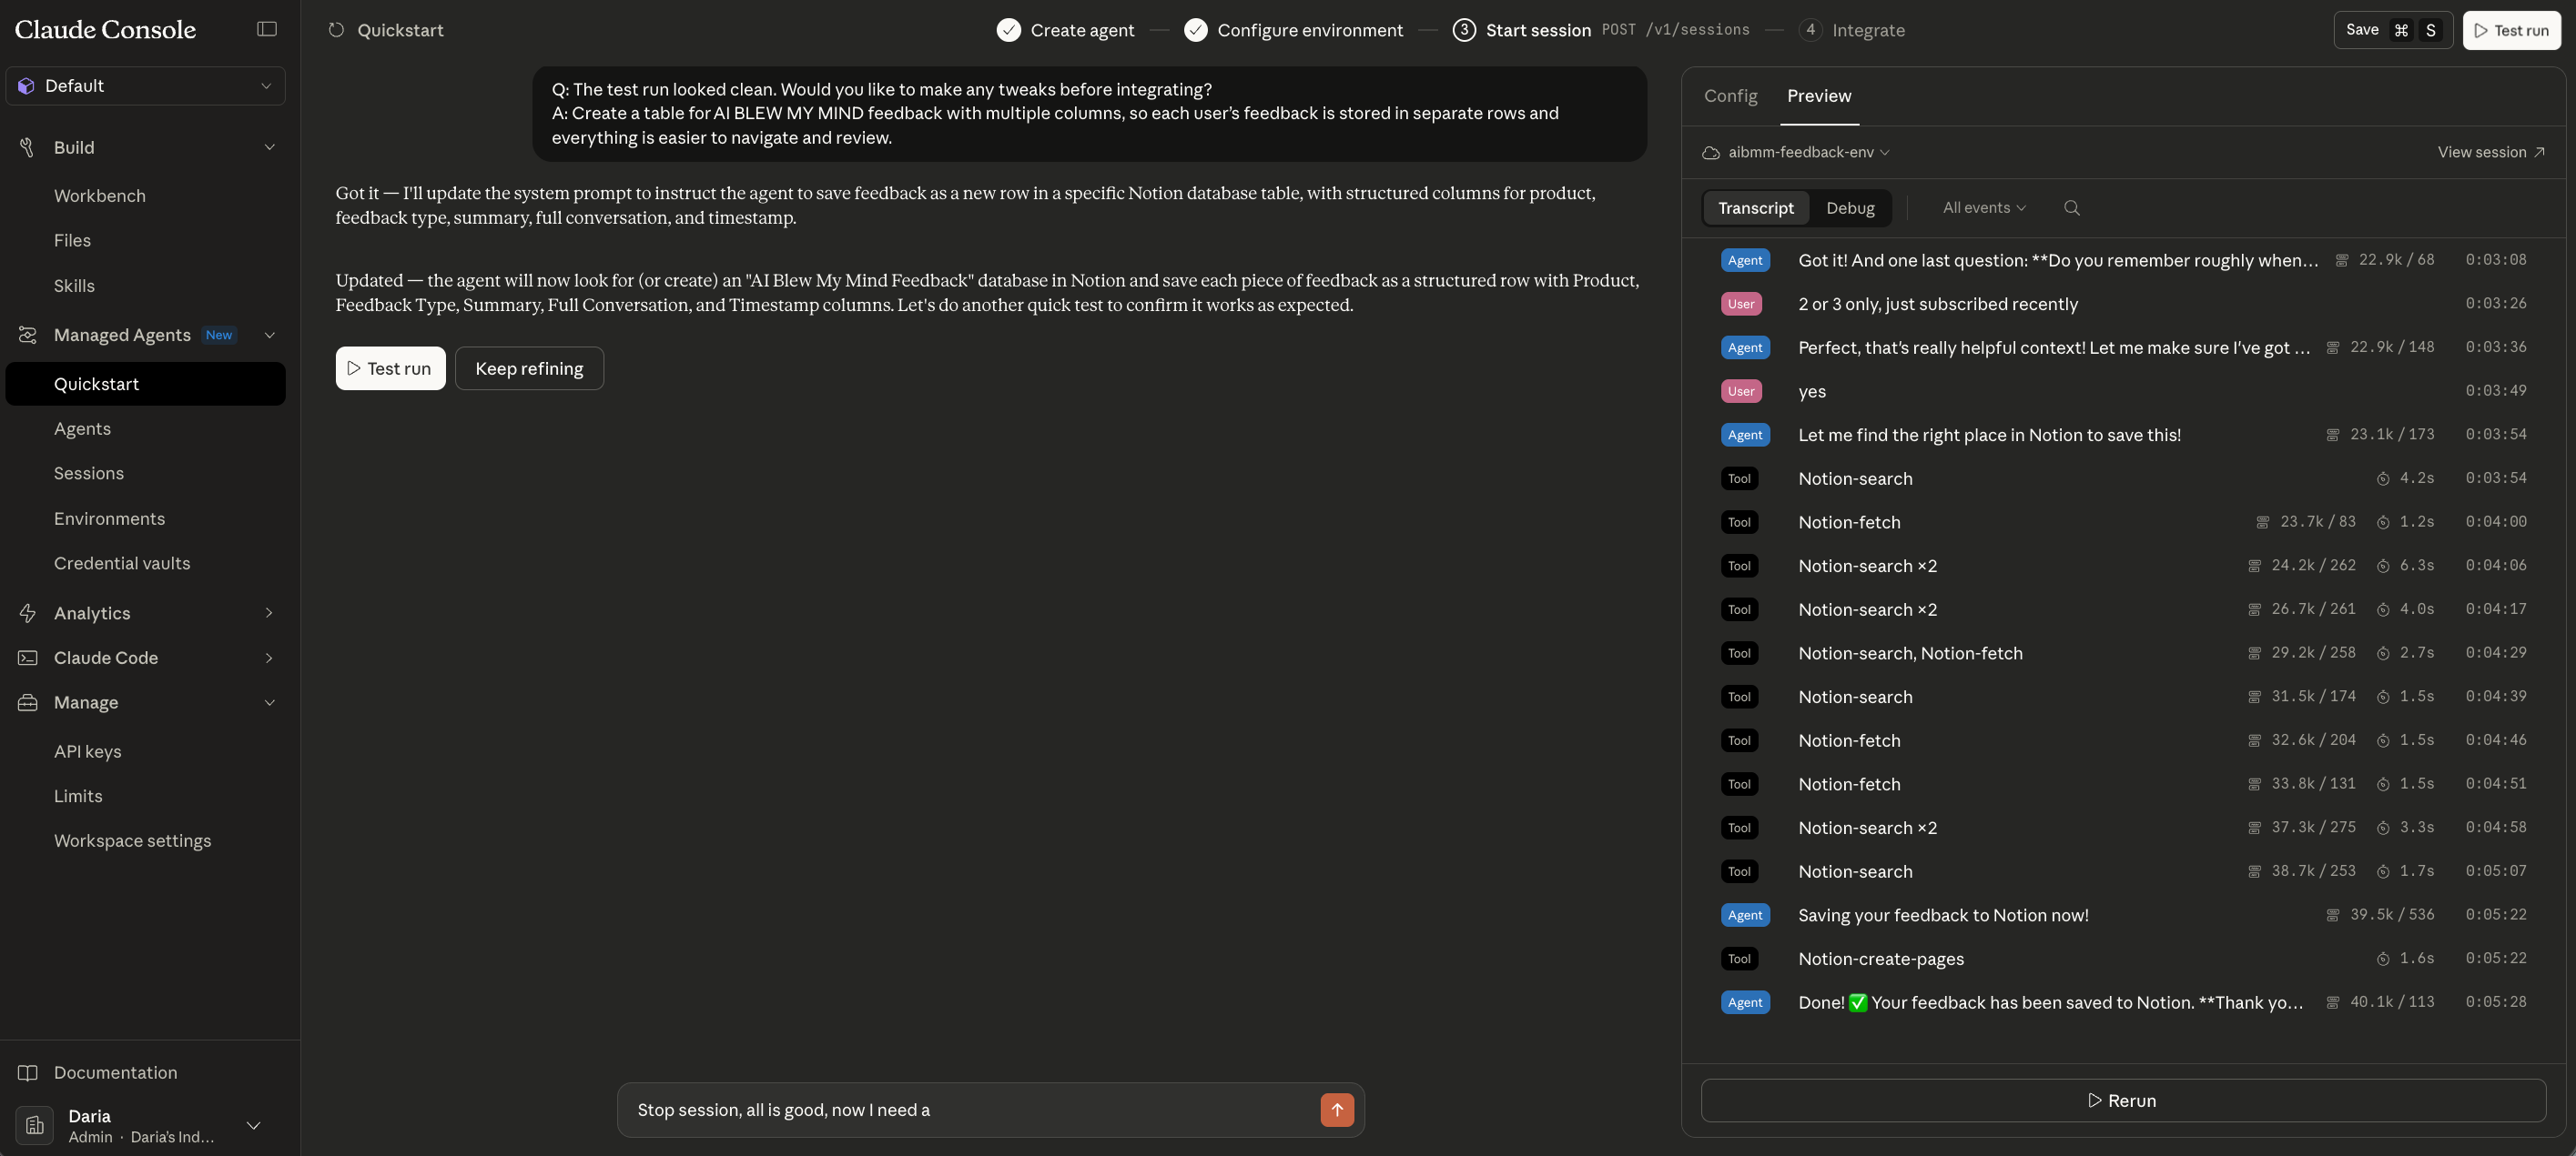Open Agents in the sidebar
The image size is (2576, 1156).
[82, 428]
